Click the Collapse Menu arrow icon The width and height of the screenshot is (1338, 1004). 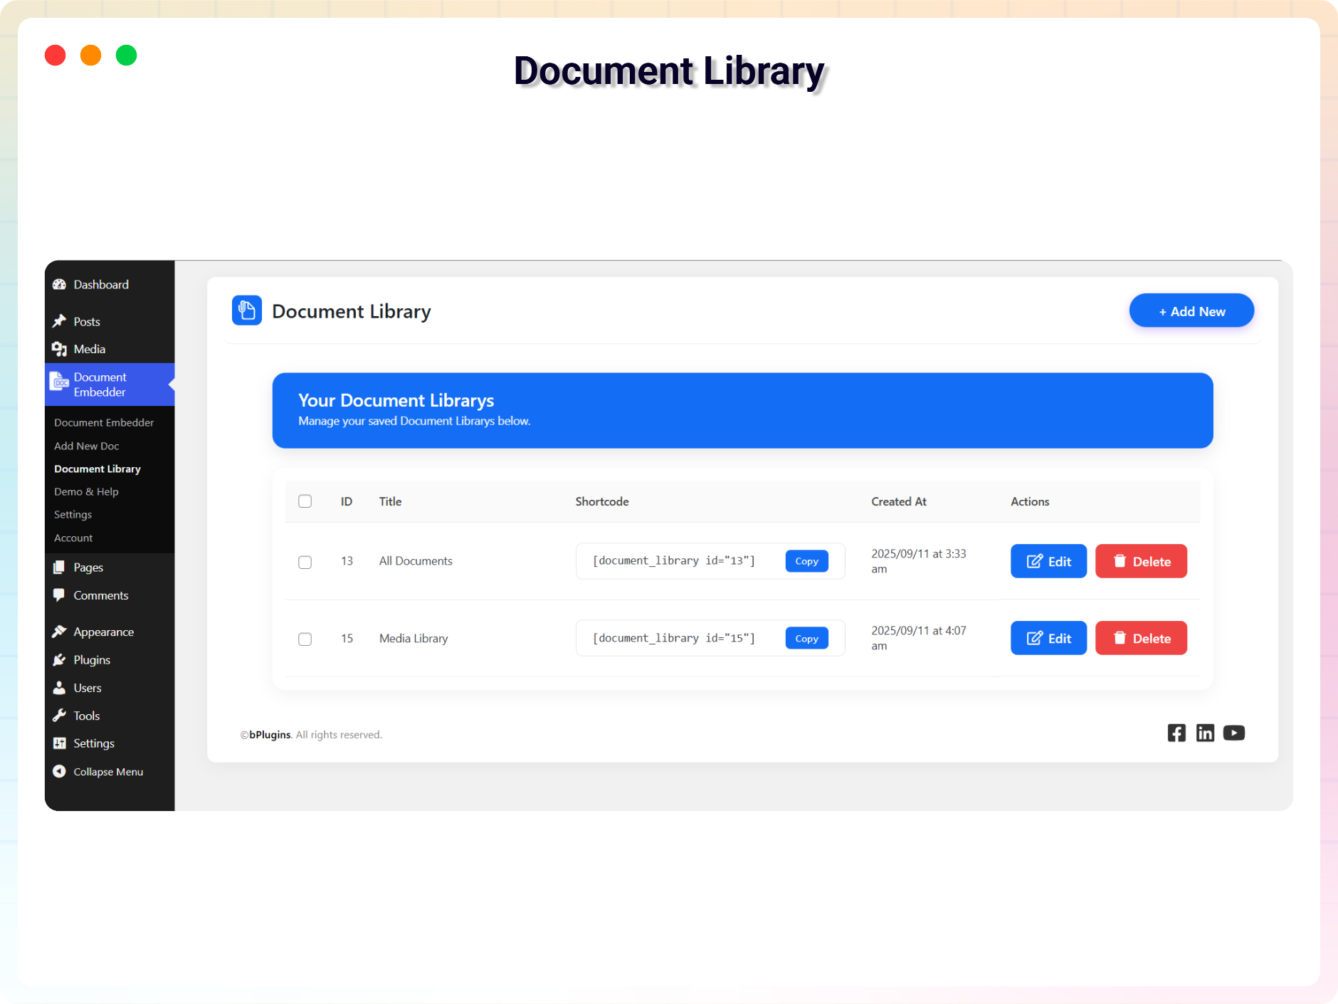[x=59, y=771]
